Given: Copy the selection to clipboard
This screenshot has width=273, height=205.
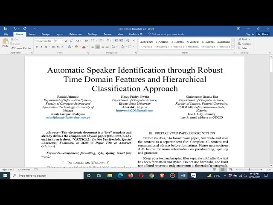Looking at the screenshot, I should tap(15, 44).
